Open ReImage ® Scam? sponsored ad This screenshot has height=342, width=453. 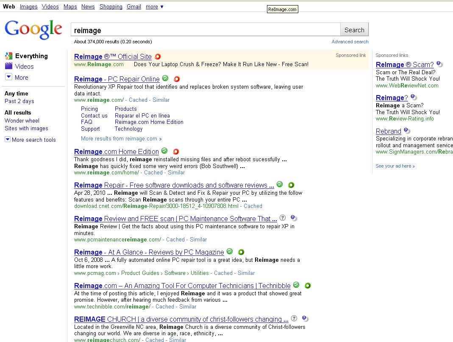(x=405, y=65)
